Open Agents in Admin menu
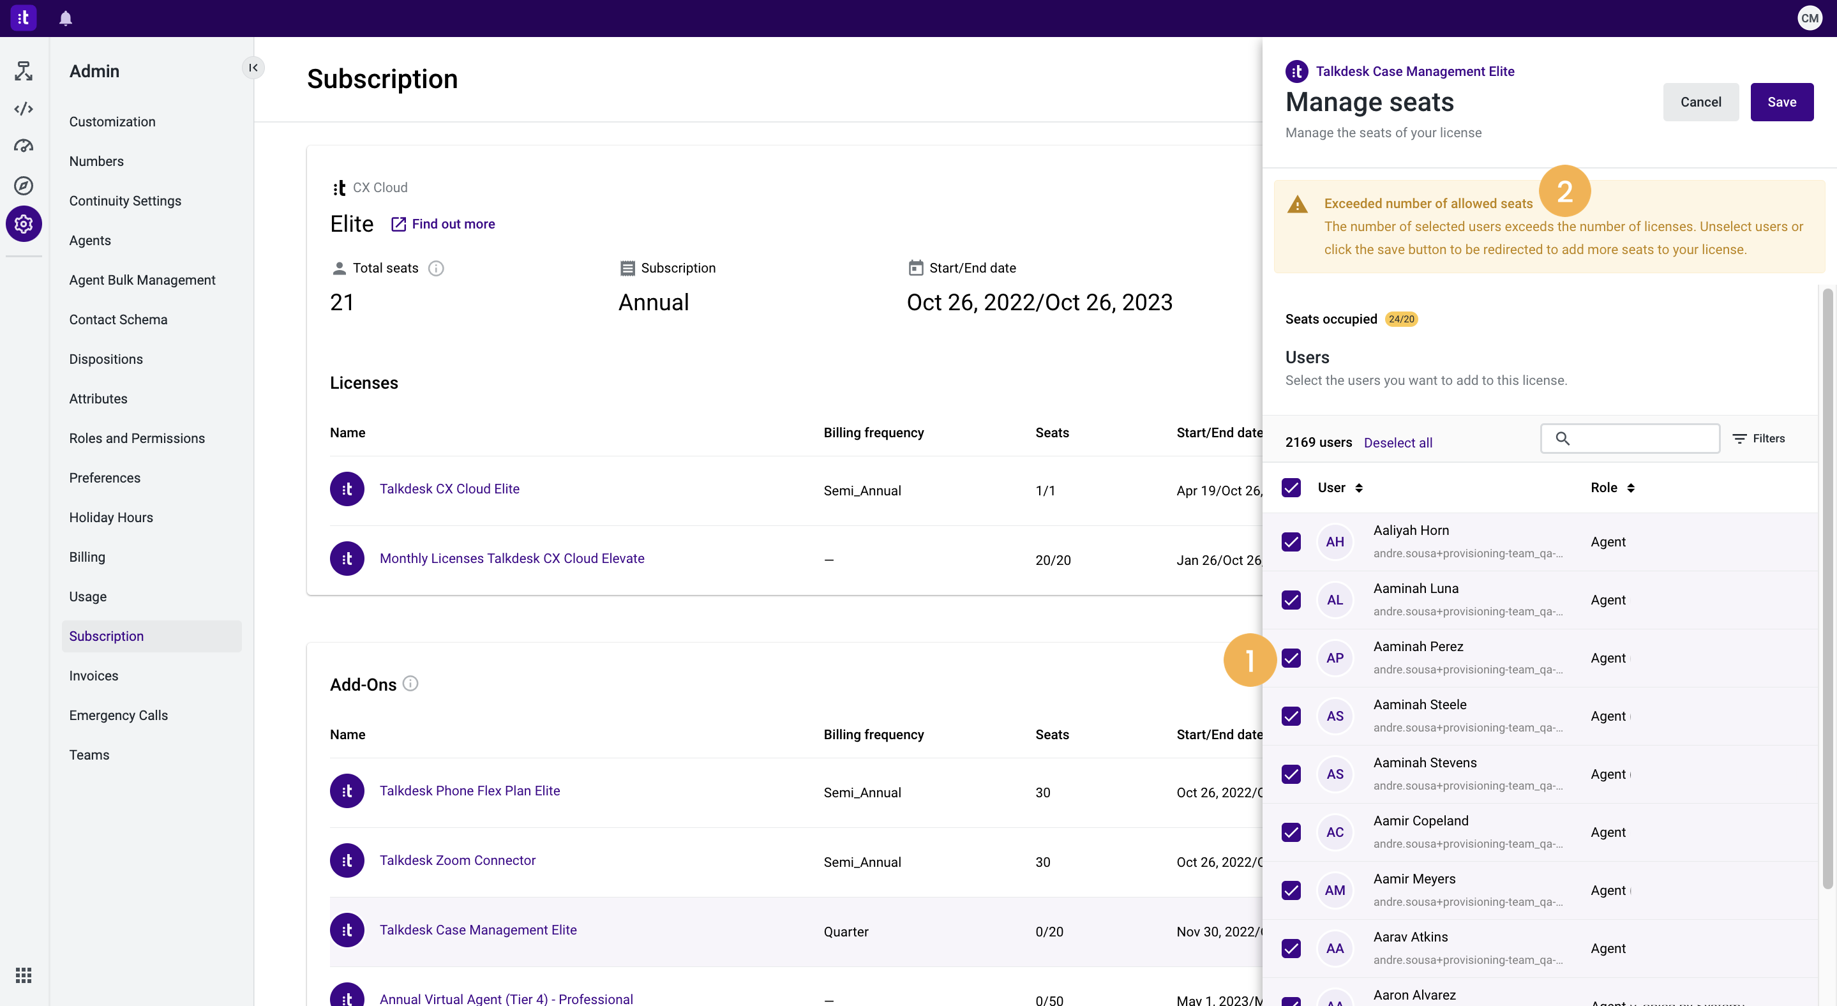This screenshot has width=1837, height=1006. pos(90,240)
